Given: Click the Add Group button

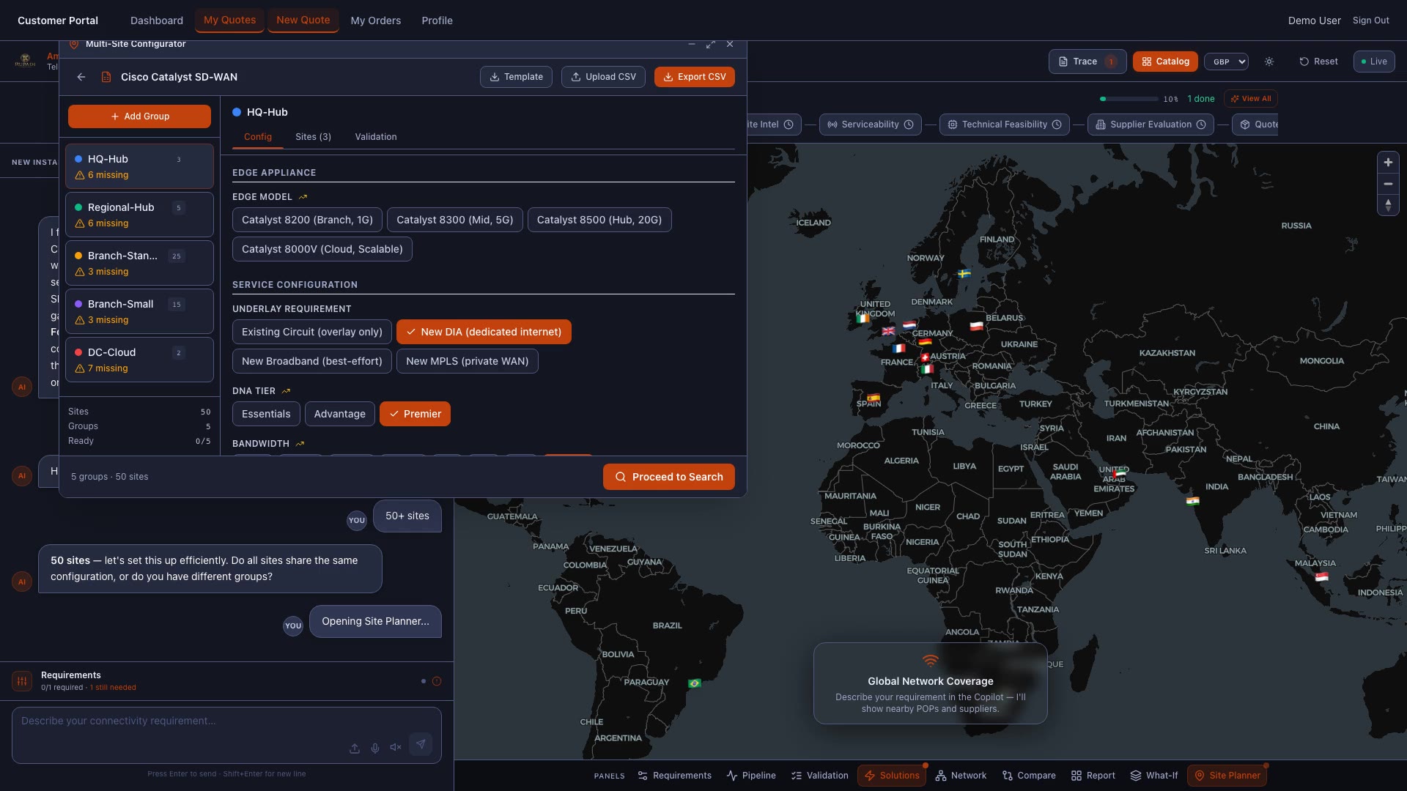Looking at the screenshot, I should (x=139, y=116).
